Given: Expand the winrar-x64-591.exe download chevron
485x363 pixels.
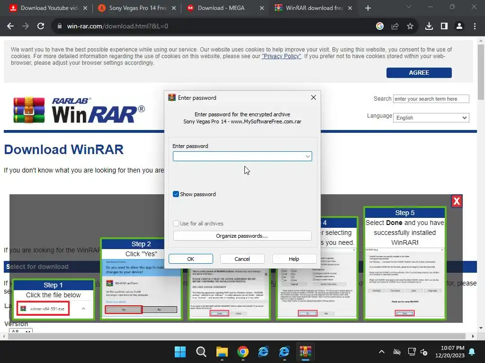Looking at the screenshot, I should coord(83,309).
